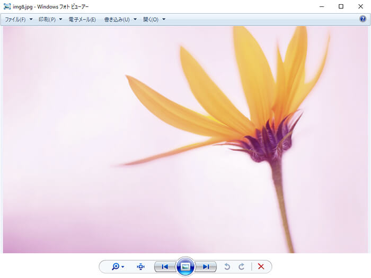Click the blue help question mark icon
The image size is (371, 278).
[x=363, y=19]
